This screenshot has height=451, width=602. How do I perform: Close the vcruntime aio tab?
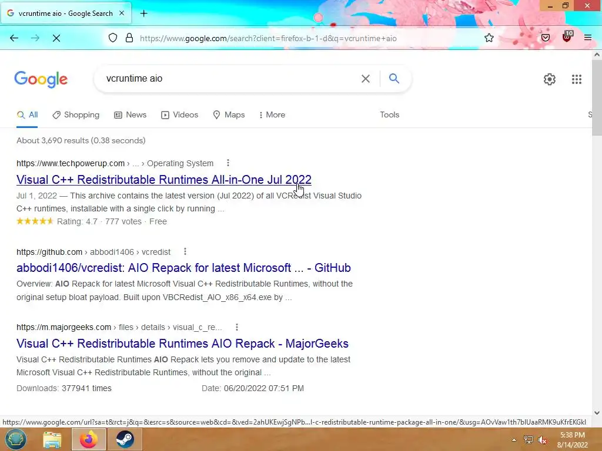tap(122, 13)
